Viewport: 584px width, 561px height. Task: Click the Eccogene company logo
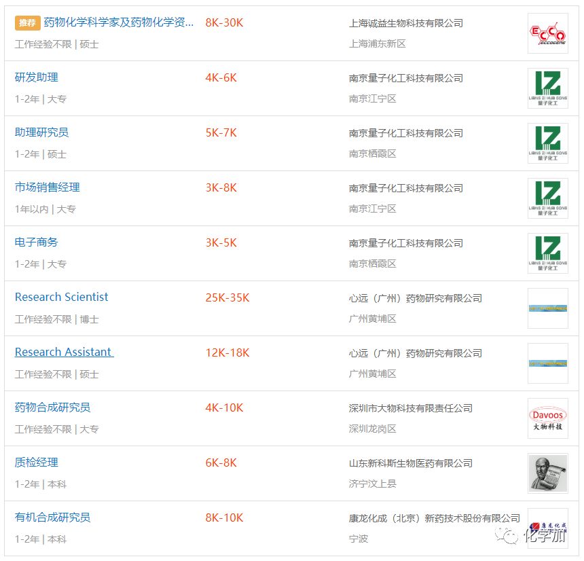[x=548, y=33]
